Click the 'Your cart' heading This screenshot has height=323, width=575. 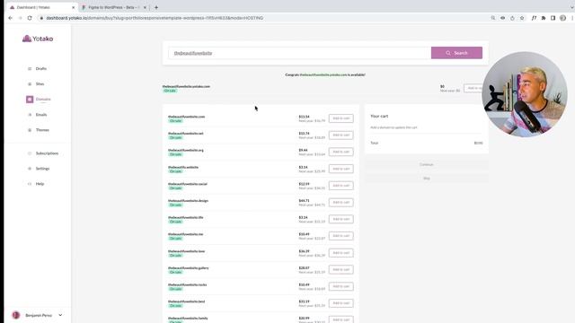pos(379,116)
